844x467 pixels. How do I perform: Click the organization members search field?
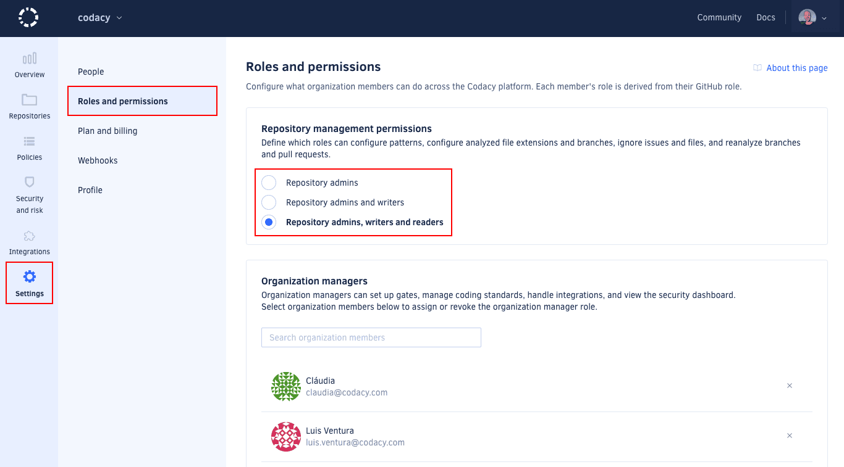coord(371,337)
